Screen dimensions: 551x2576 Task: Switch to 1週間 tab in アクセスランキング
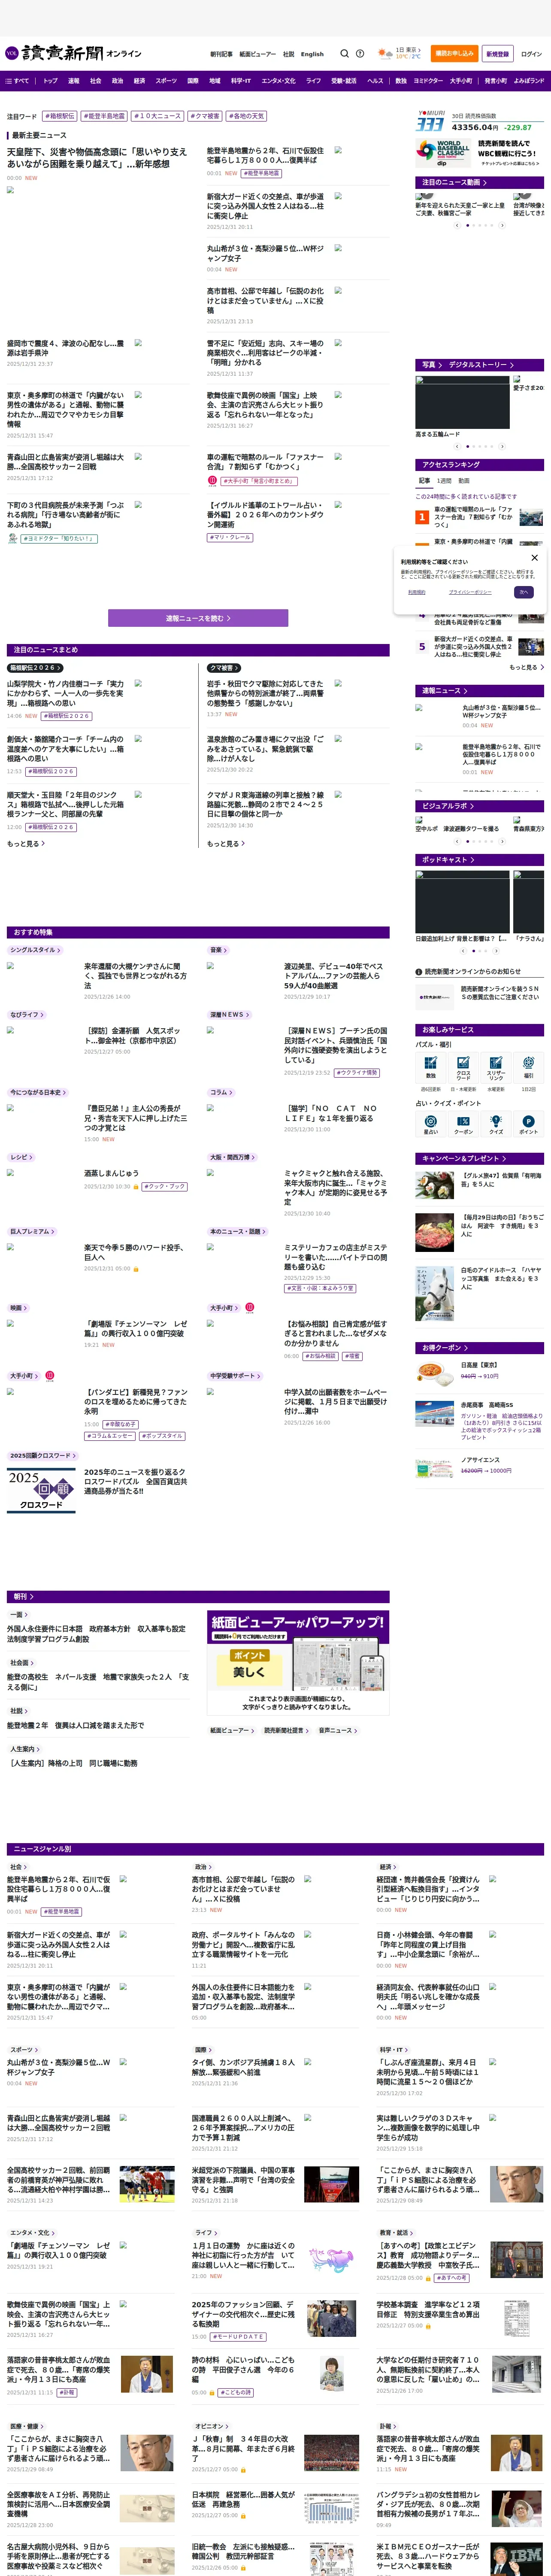click(444, 481)
